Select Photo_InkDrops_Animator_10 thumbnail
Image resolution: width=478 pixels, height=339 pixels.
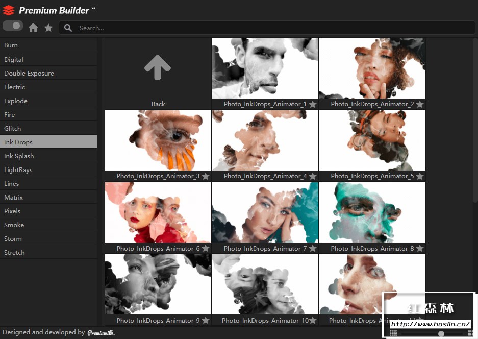(265, 284)
